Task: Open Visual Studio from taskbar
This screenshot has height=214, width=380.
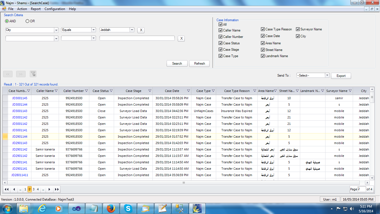Action: coord(76,208)
